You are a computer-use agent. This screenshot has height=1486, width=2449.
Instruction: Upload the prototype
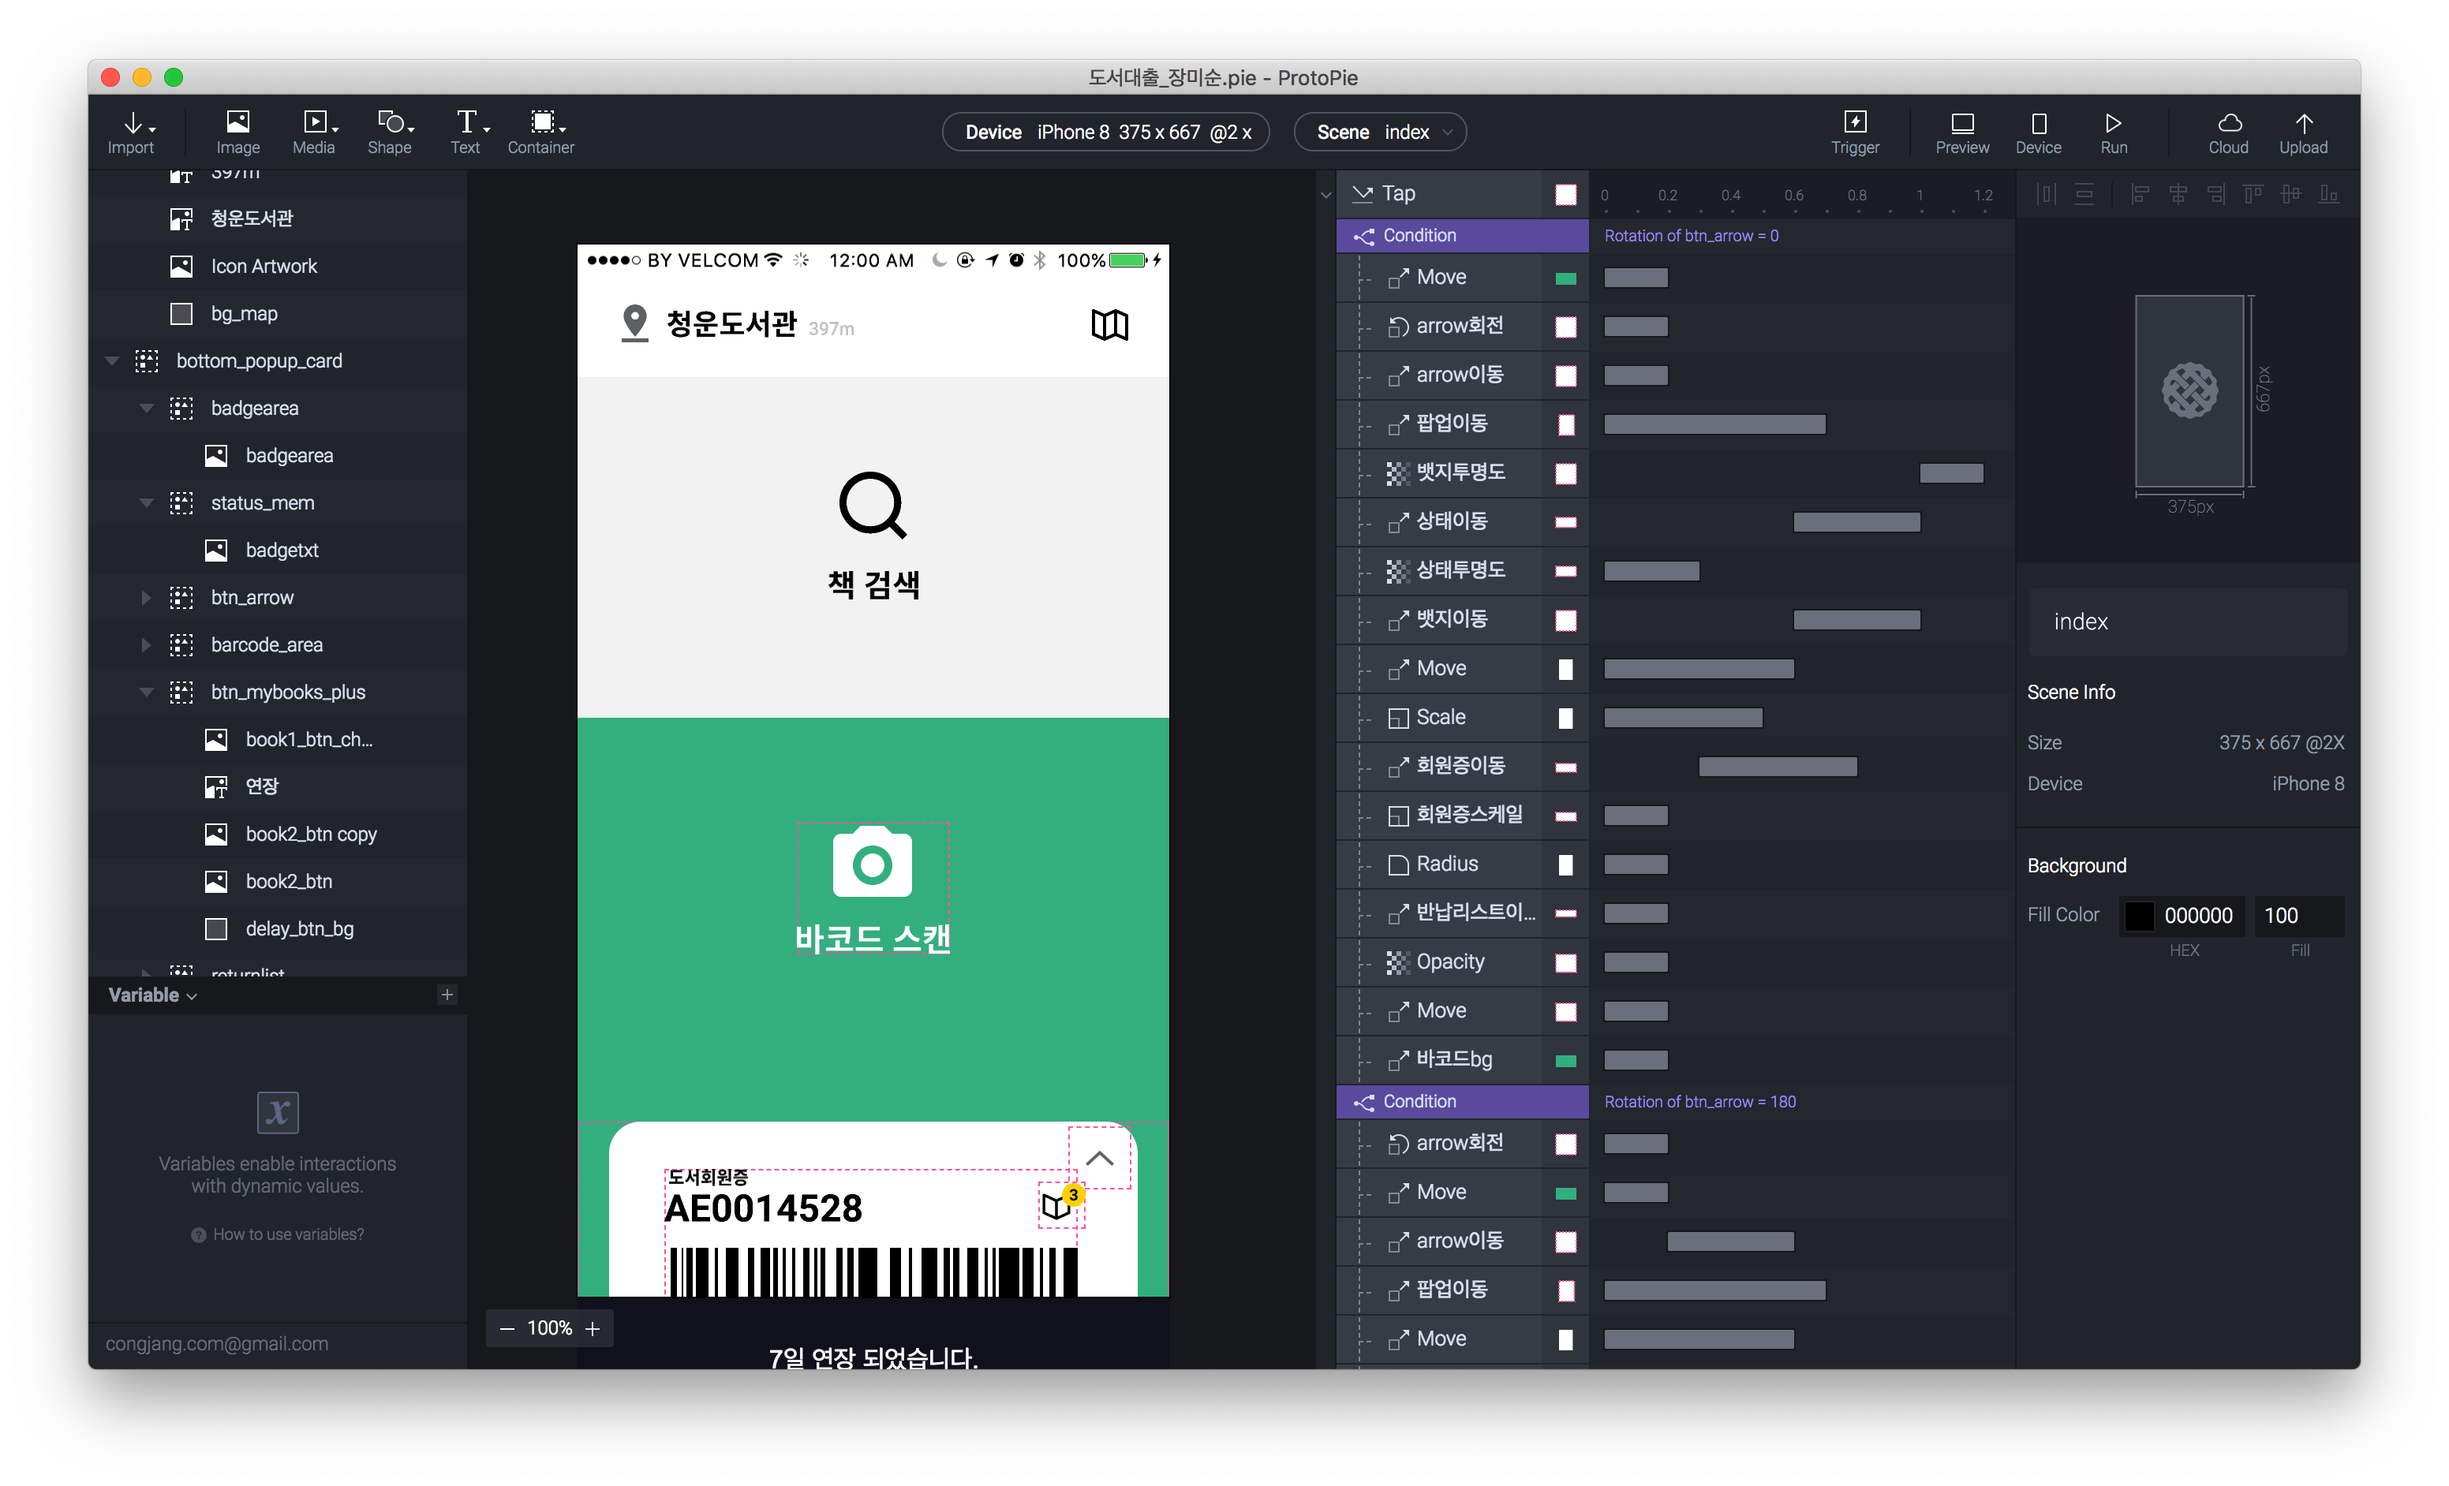pos(2303,132)
